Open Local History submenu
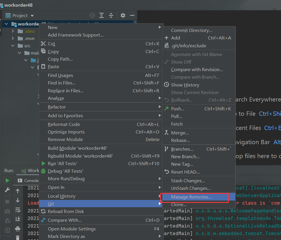This screenshot has height=240, width=281. (x=101, y=196)
